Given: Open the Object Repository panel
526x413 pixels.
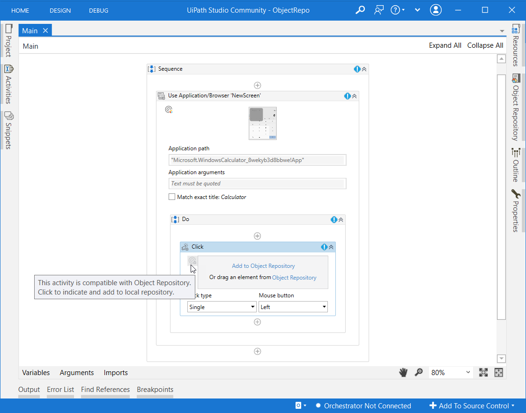Looking at the screenshot, I should pyautogui.click(x=516, y=99).
